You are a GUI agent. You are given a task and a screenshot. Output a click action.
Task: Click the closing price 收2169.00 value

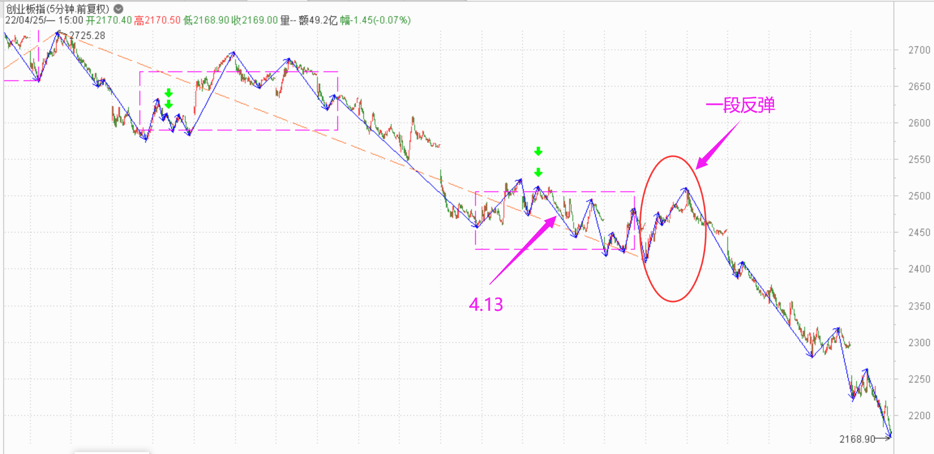pos(255,21)
